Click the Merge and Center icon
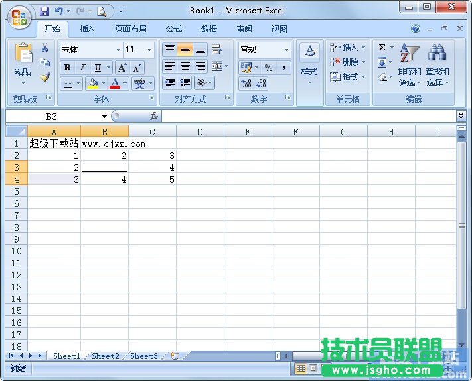This screenshot has height=381, width=472. (216, 67)
